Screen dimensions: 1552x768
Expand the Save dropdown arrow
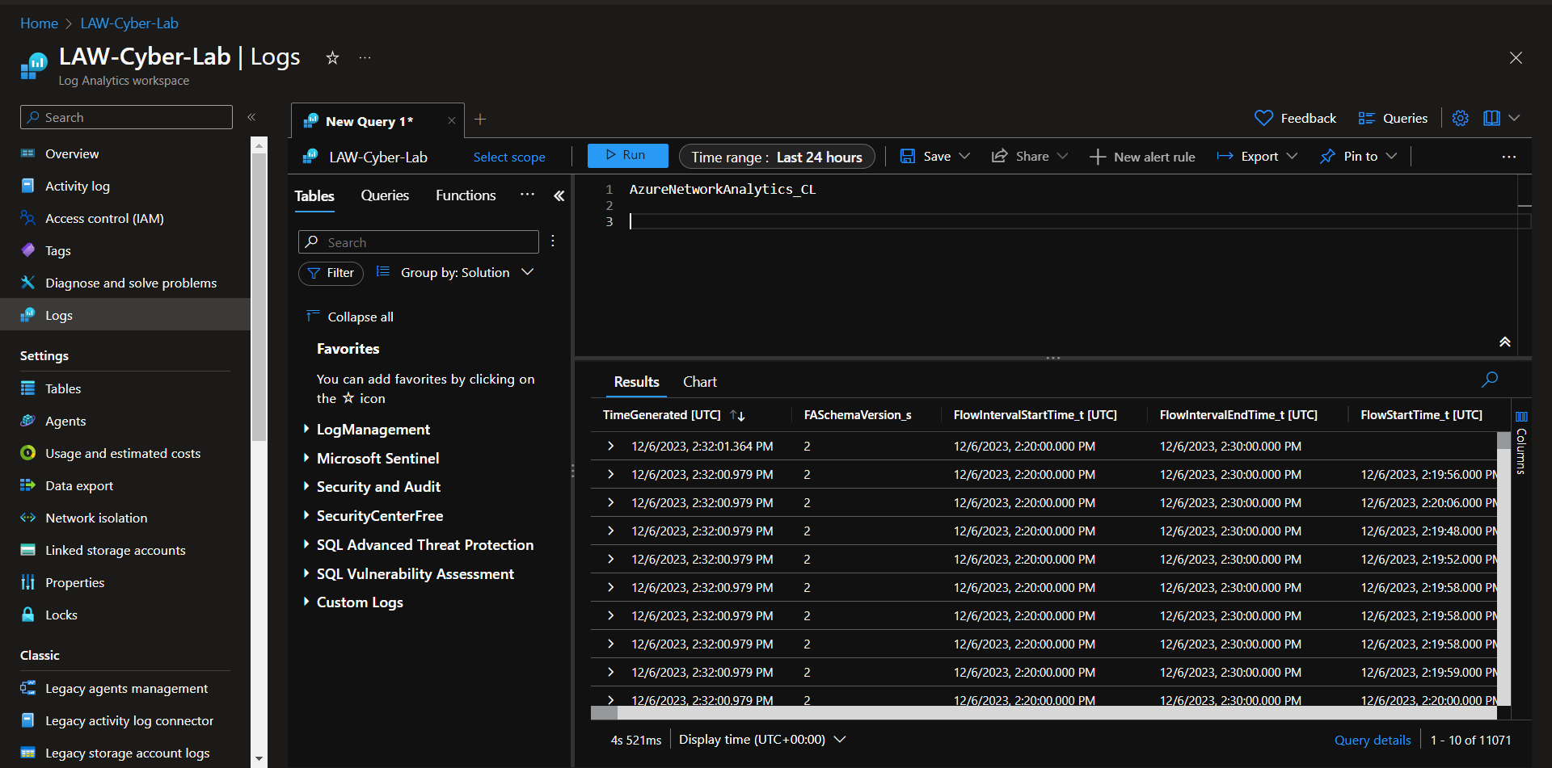click(x=964, y=157)
